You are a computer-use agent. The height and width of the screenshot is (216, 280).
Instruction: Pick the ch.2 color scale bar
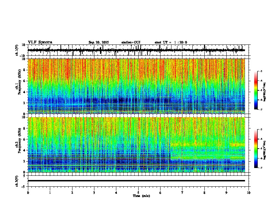tap(256, 149)
